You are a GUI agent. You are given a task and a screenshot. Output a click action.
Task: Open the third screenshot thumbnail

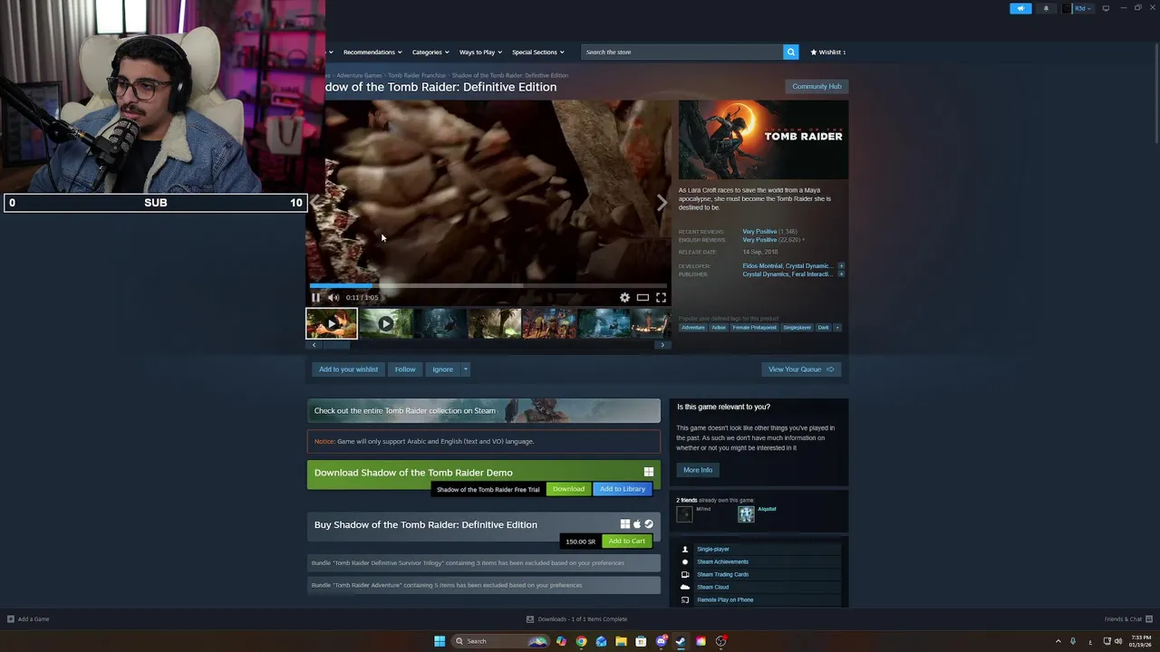point(440,323)
